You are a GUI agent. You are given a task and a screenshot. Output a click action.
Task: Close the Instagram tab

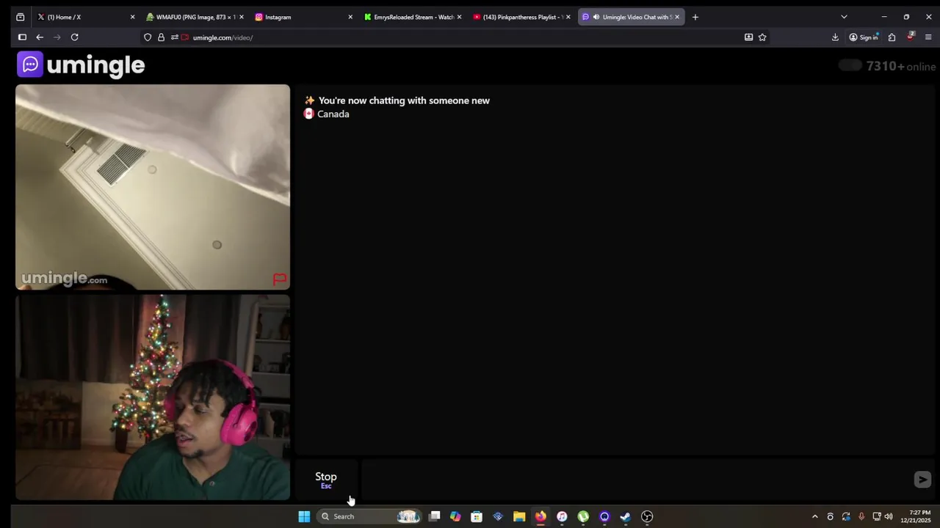point(350,17)
